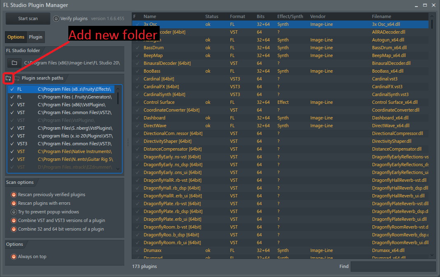440x277 pixels.
Task: Switch to the Options tab
Action: pyautogui.click(x=16, y=37)
